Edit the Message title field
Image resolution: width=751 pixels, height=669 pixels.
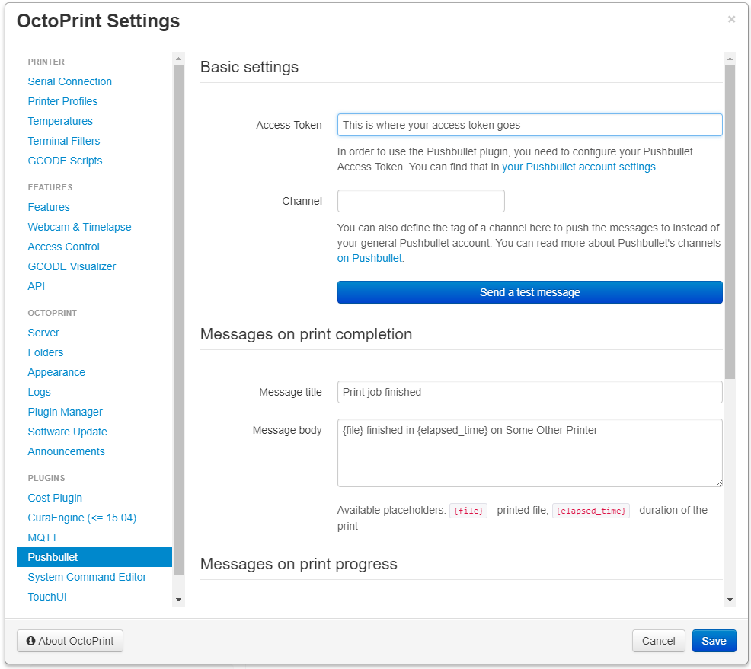coord(529,392)
